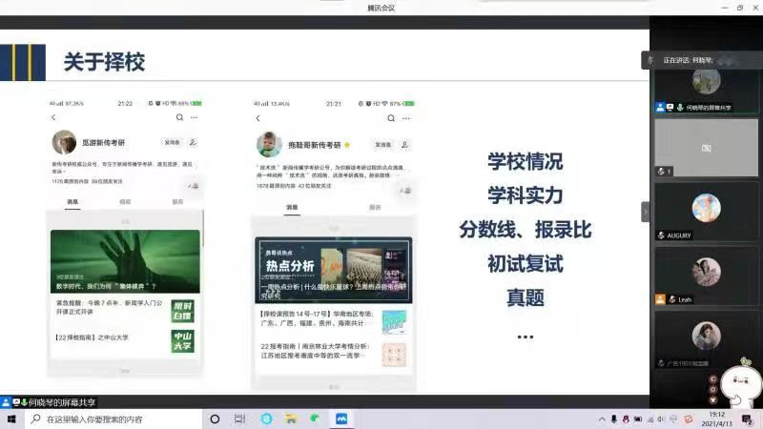Open Task View on taskbar

[x=239, y=419]
